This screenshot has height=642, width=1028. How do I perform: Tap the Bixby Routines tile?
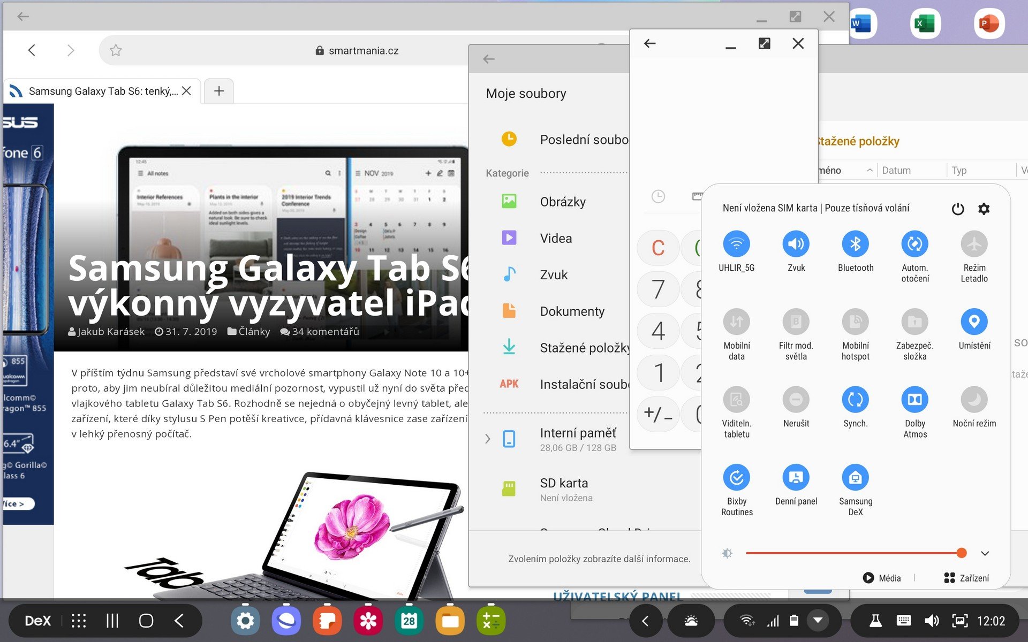(736, 477)
